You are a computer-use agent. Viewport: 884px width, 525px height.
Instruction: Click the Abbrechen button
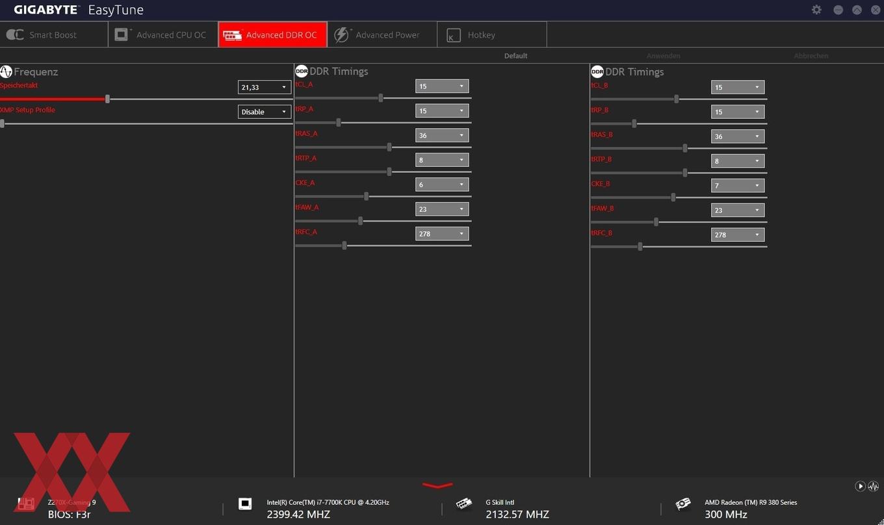(x=811, y=56)
